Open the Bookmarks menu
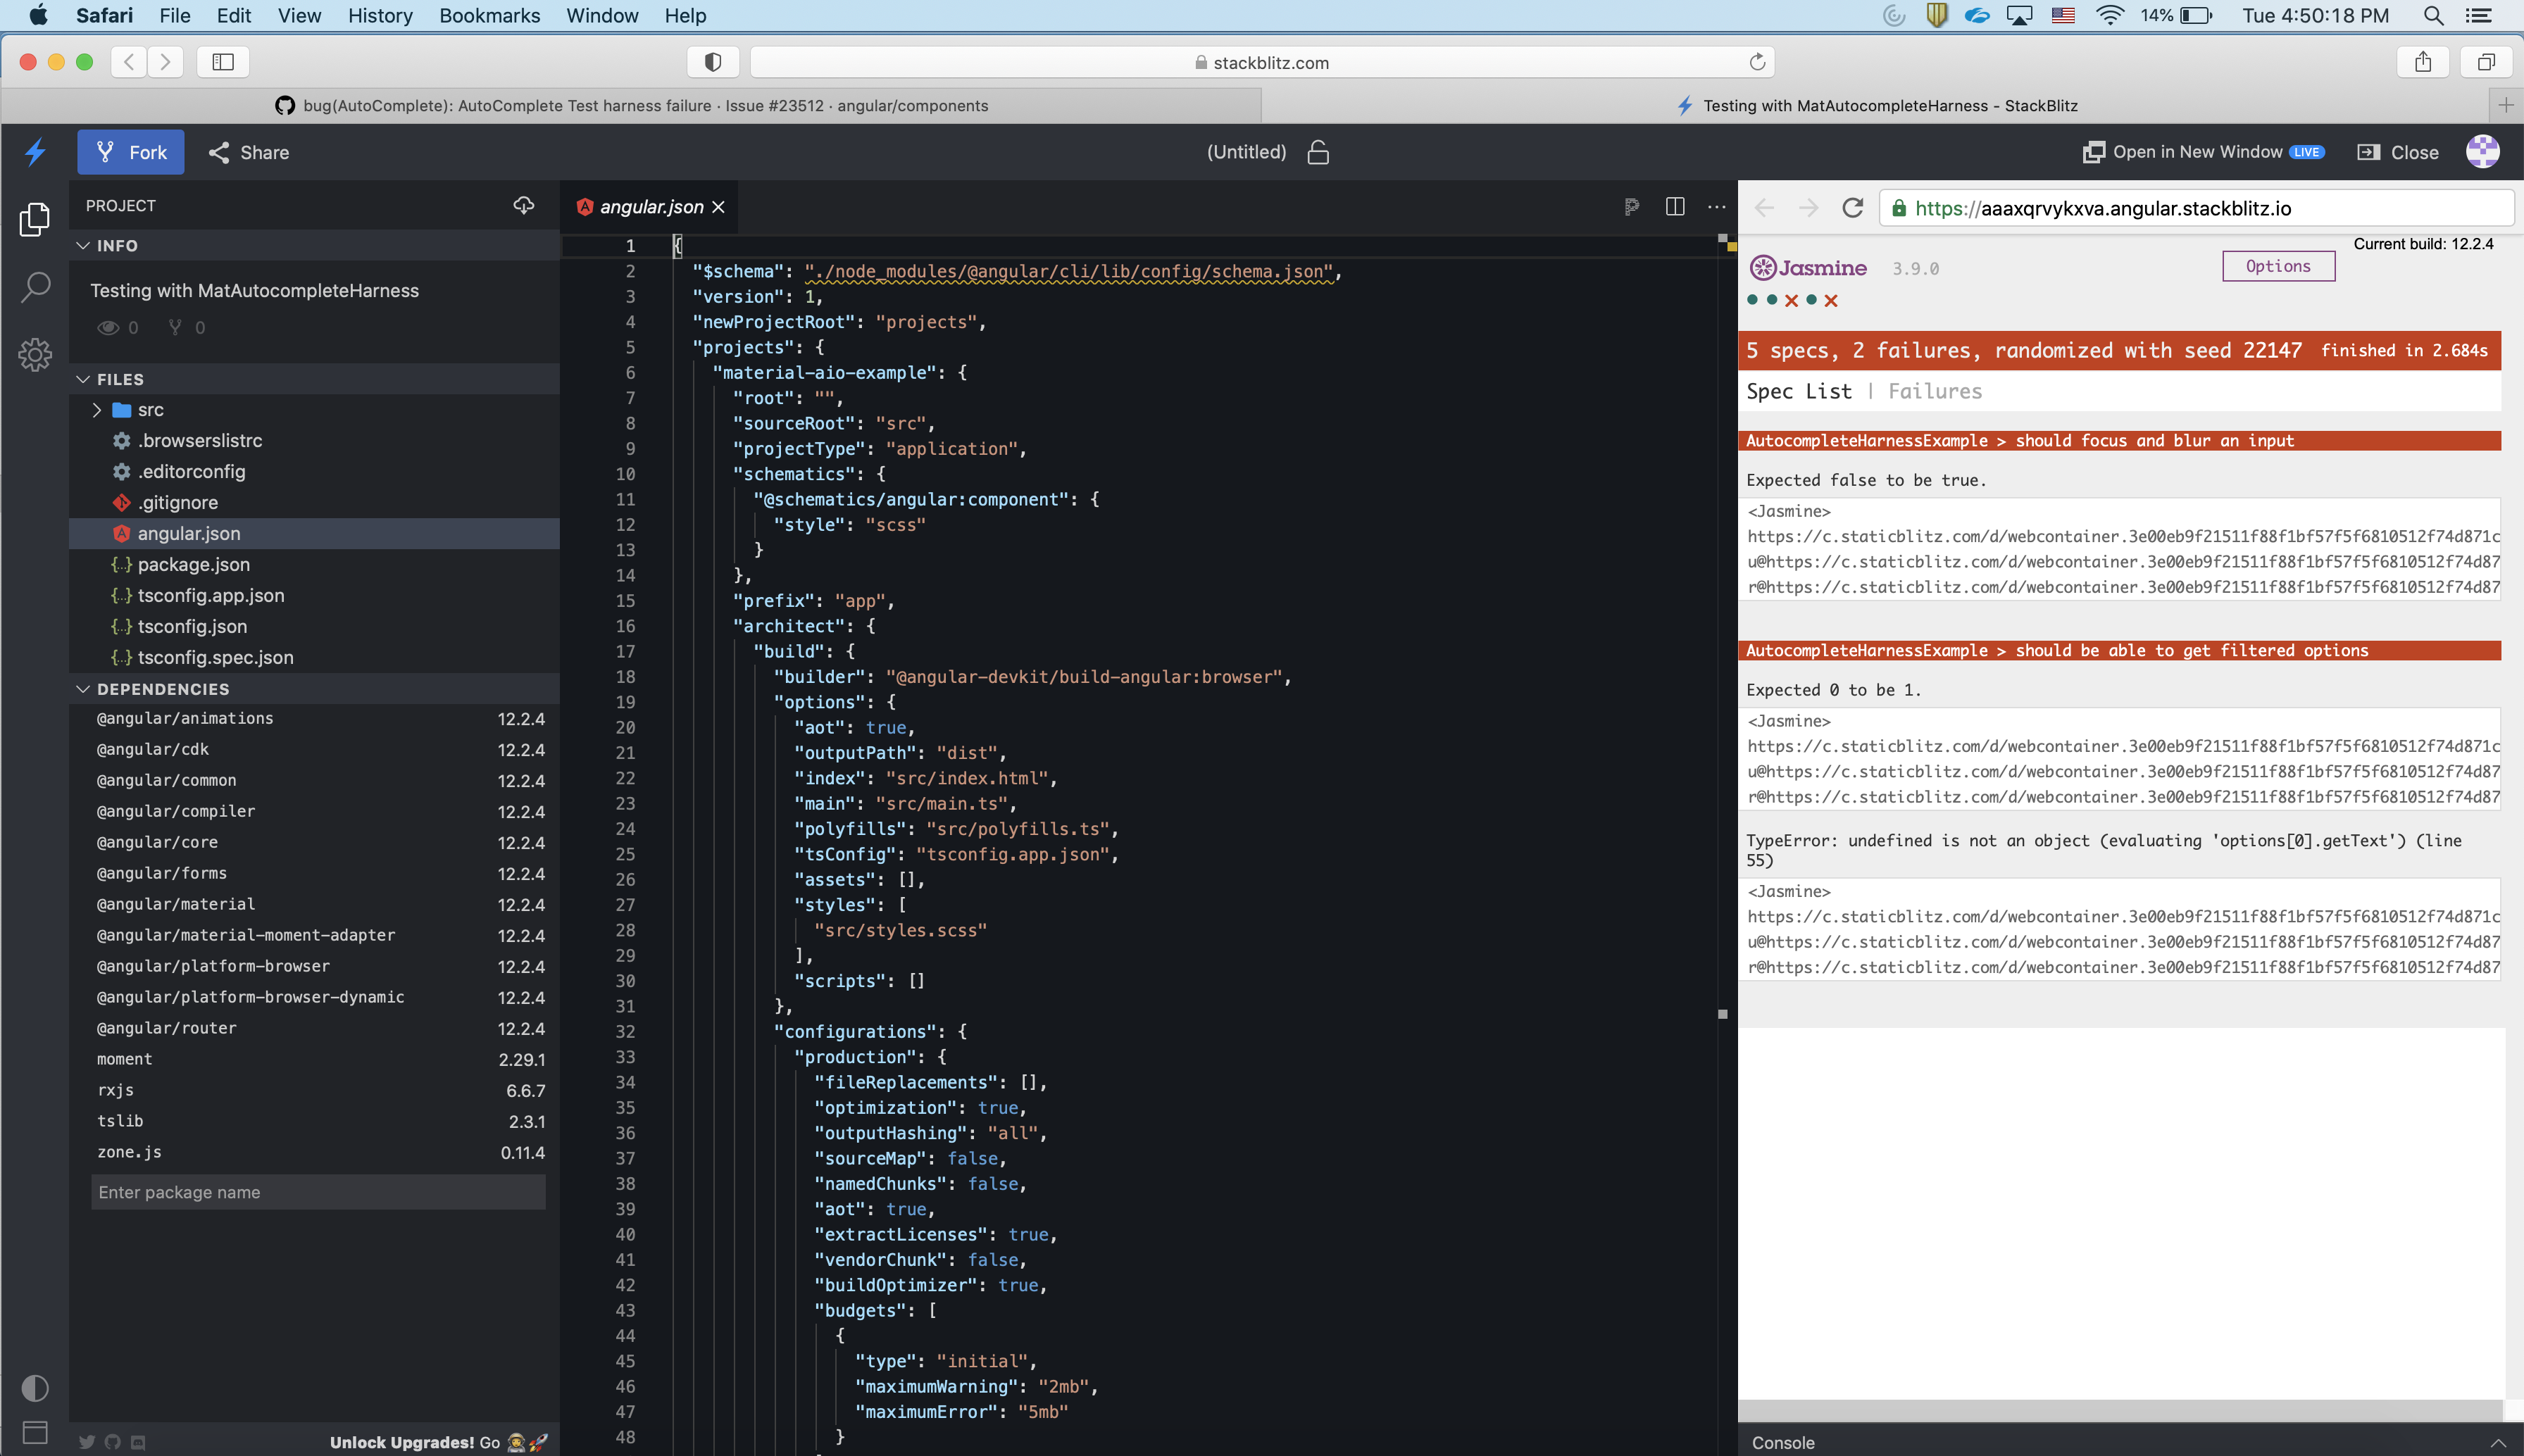 pyautogui.click(x=489, y=15)
